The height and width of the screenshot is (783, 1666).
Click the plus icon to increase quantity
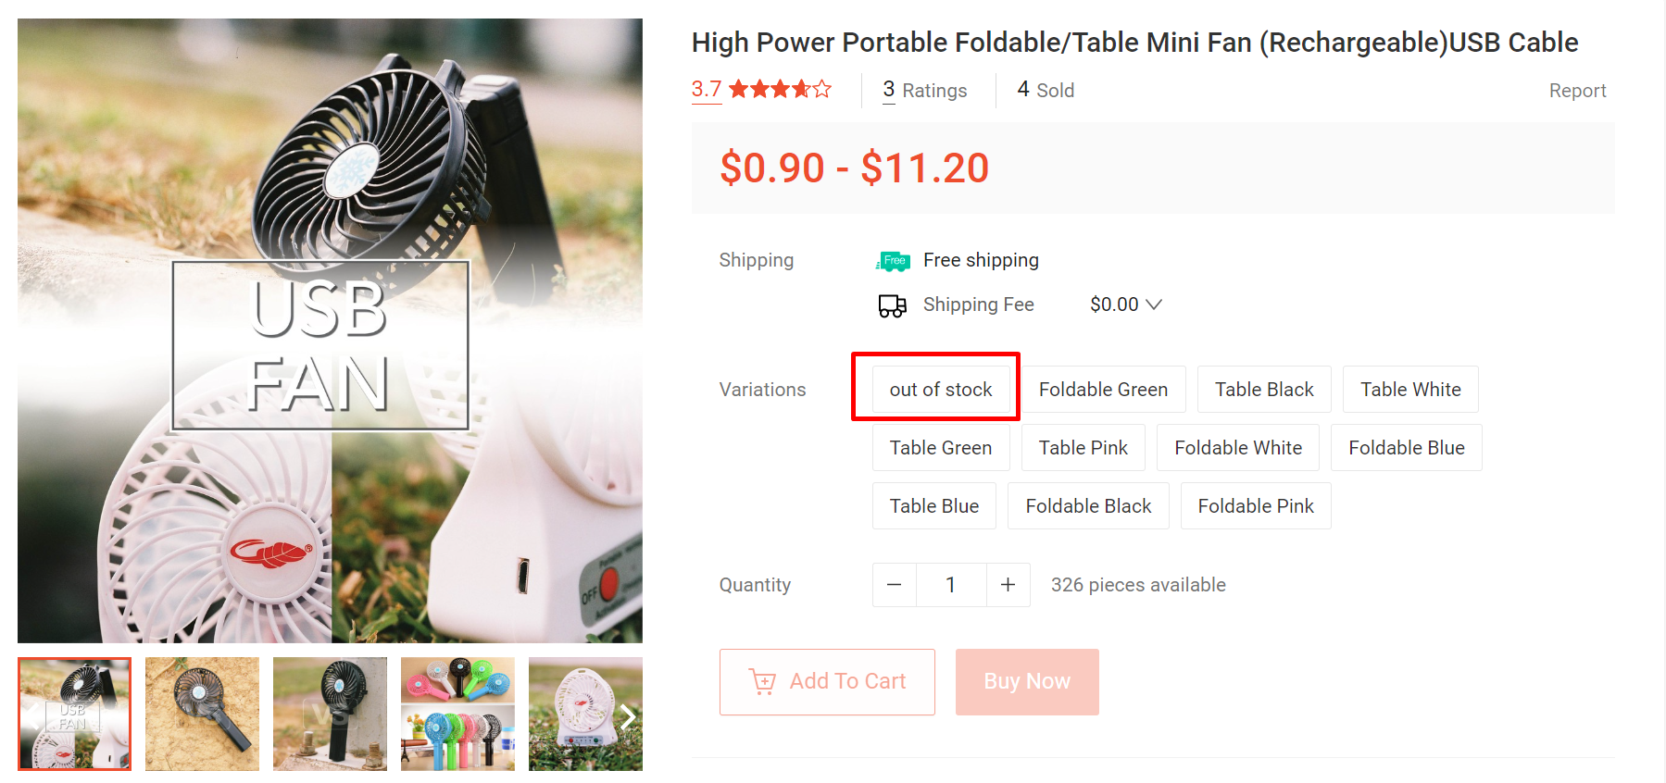point(1008,584)
